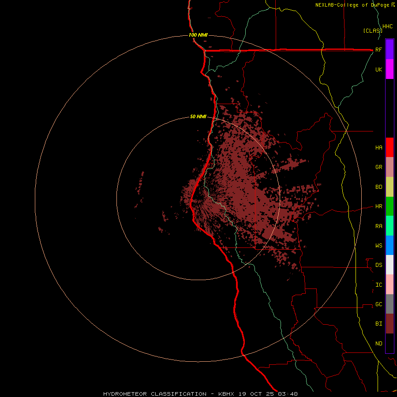397x397 pixels.
Task: Click the DS legend label
Action: pyautogui.click(x=378, y=265)
